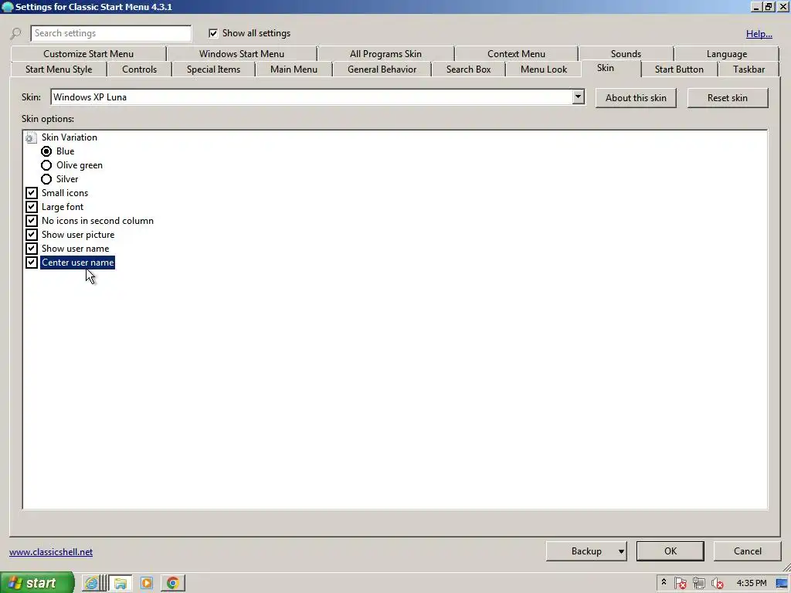791x593 pixels.
Task: Open the Search Box tab
Action: click(468, 69)
